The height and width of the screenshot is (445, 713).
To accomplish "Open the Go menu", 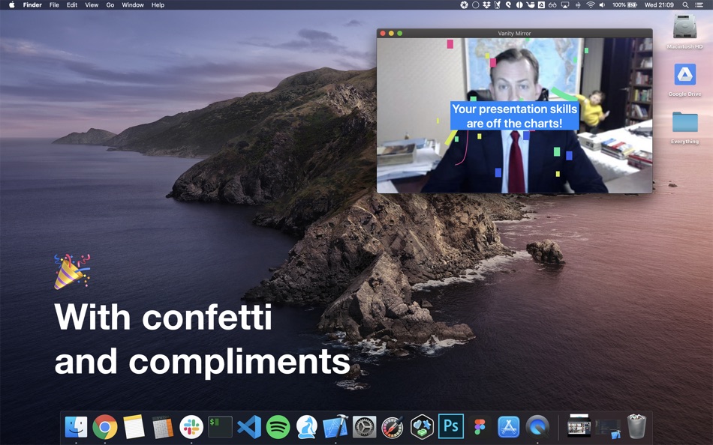I will pos(110,5).
